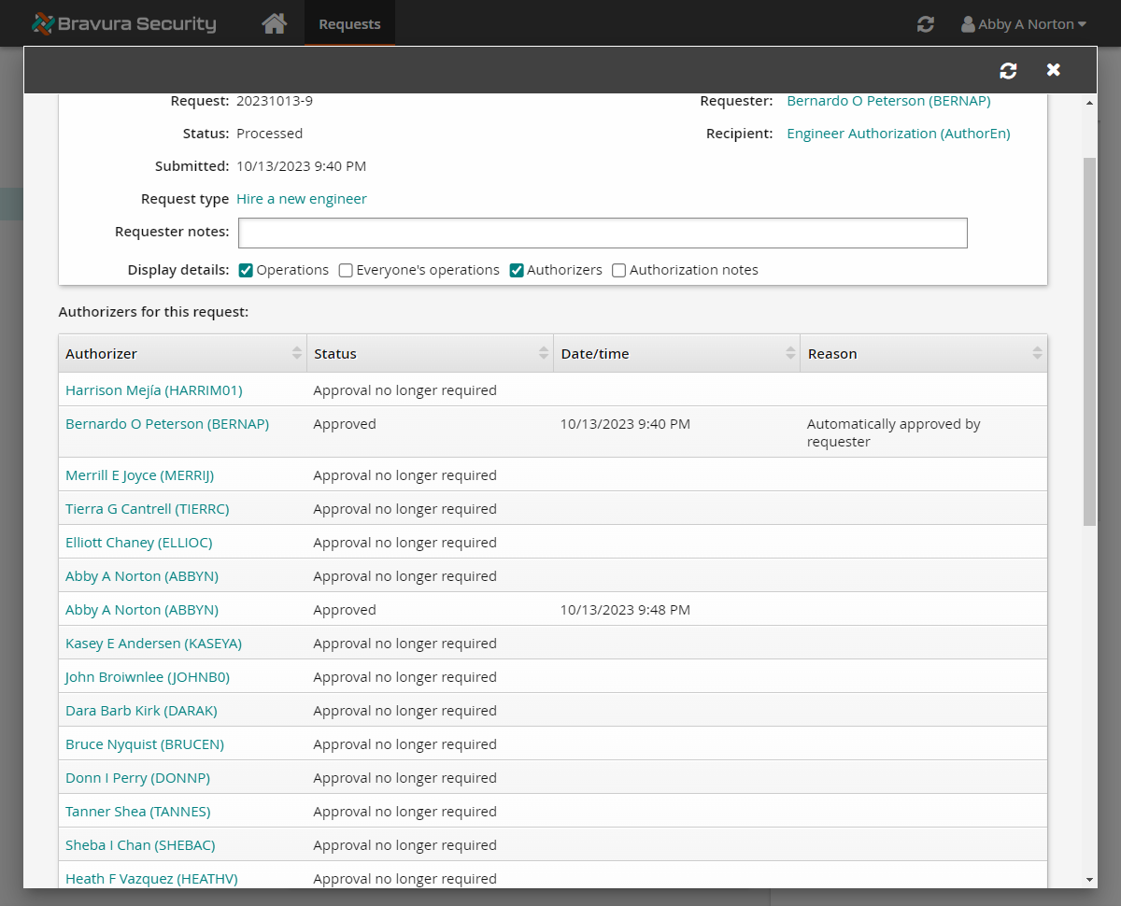The width and height of the screenshot is (1121, 906).
Task: Open the Hire a new engineer request type
Action: 301,198
